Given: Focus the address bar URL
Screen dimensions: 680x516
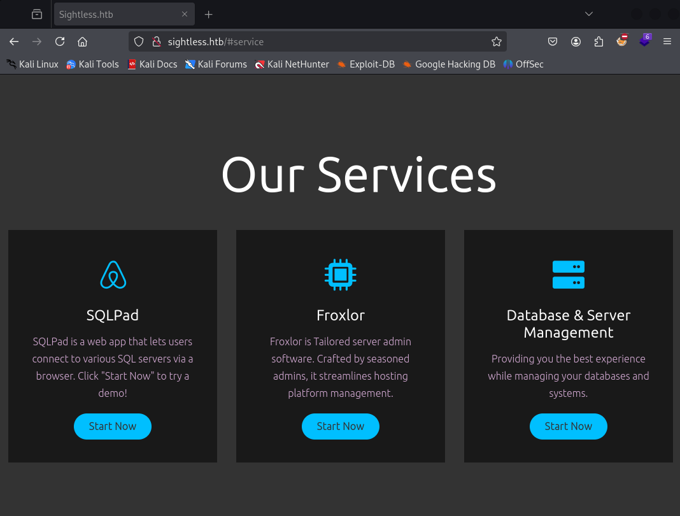Looking at the screenshot, I should [318, 41].
